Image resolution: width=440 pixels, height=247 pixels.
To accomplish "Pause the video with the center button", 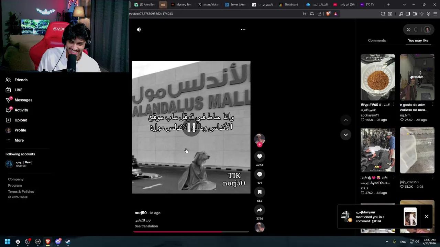I will click(191, 128).
